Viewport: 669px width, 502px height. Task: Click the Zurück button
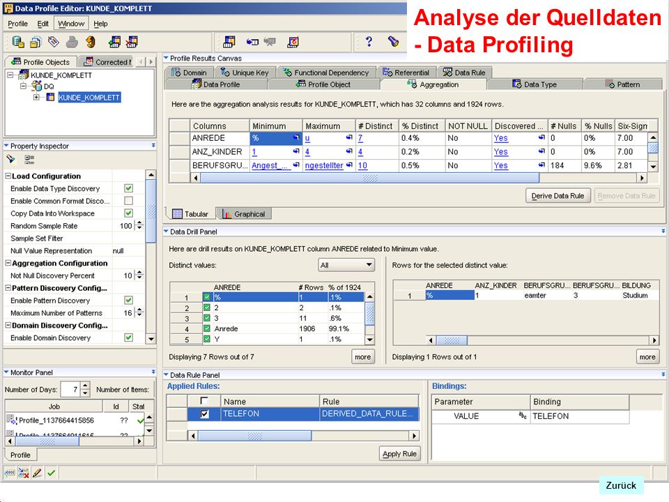(x=621, y=485)
